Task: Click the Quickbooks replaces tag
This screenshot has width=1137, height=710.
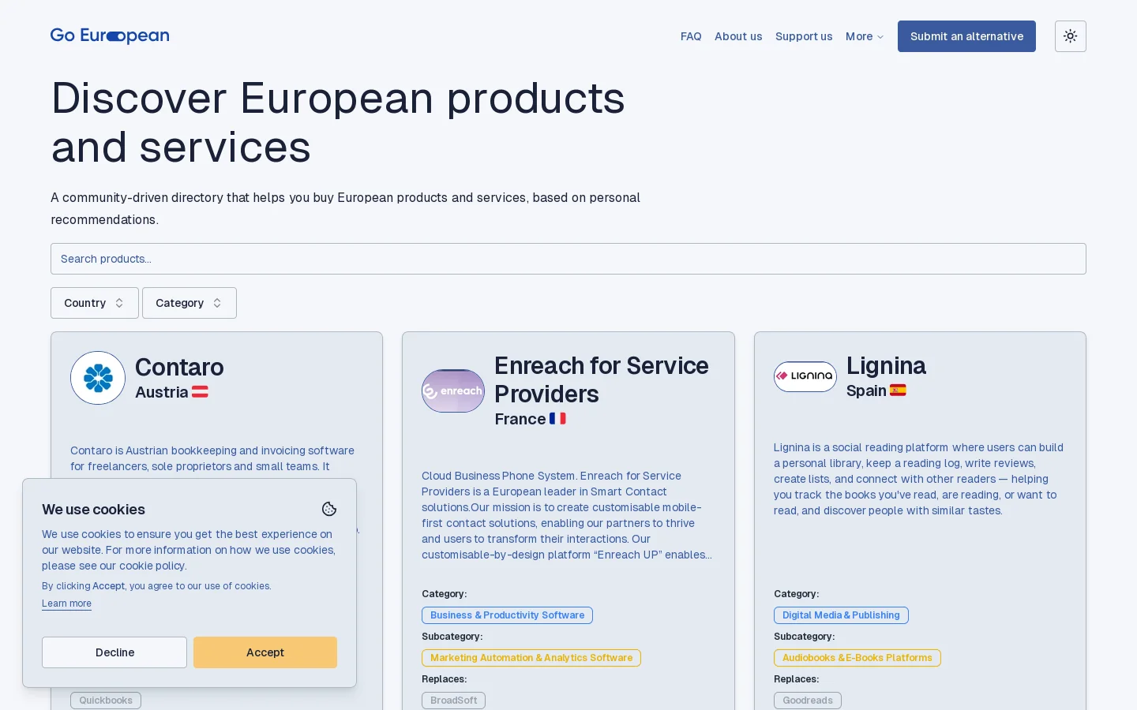Action: [106, 701]
